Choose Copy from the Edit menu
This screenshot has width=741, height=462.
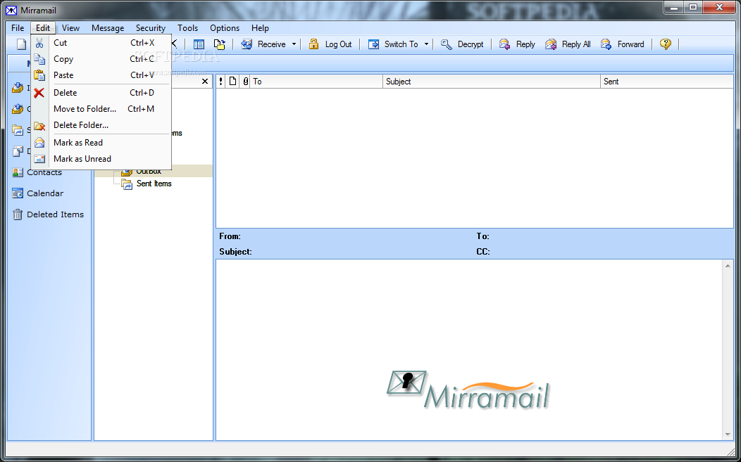pyautogui.click(x=101, y=59)
